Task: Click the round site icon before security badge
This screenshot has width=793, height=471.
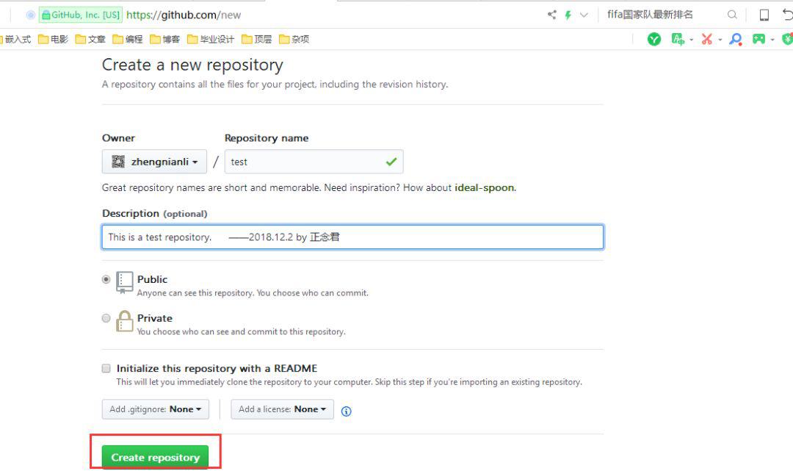Action: tap(30, 15)
